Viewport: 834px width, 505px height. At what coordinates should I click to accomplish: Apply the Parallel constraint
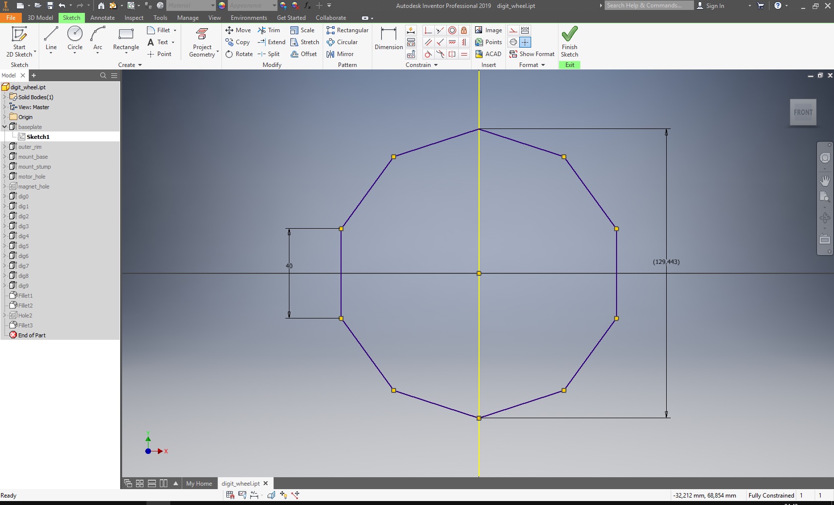click(x=428, y=42)
